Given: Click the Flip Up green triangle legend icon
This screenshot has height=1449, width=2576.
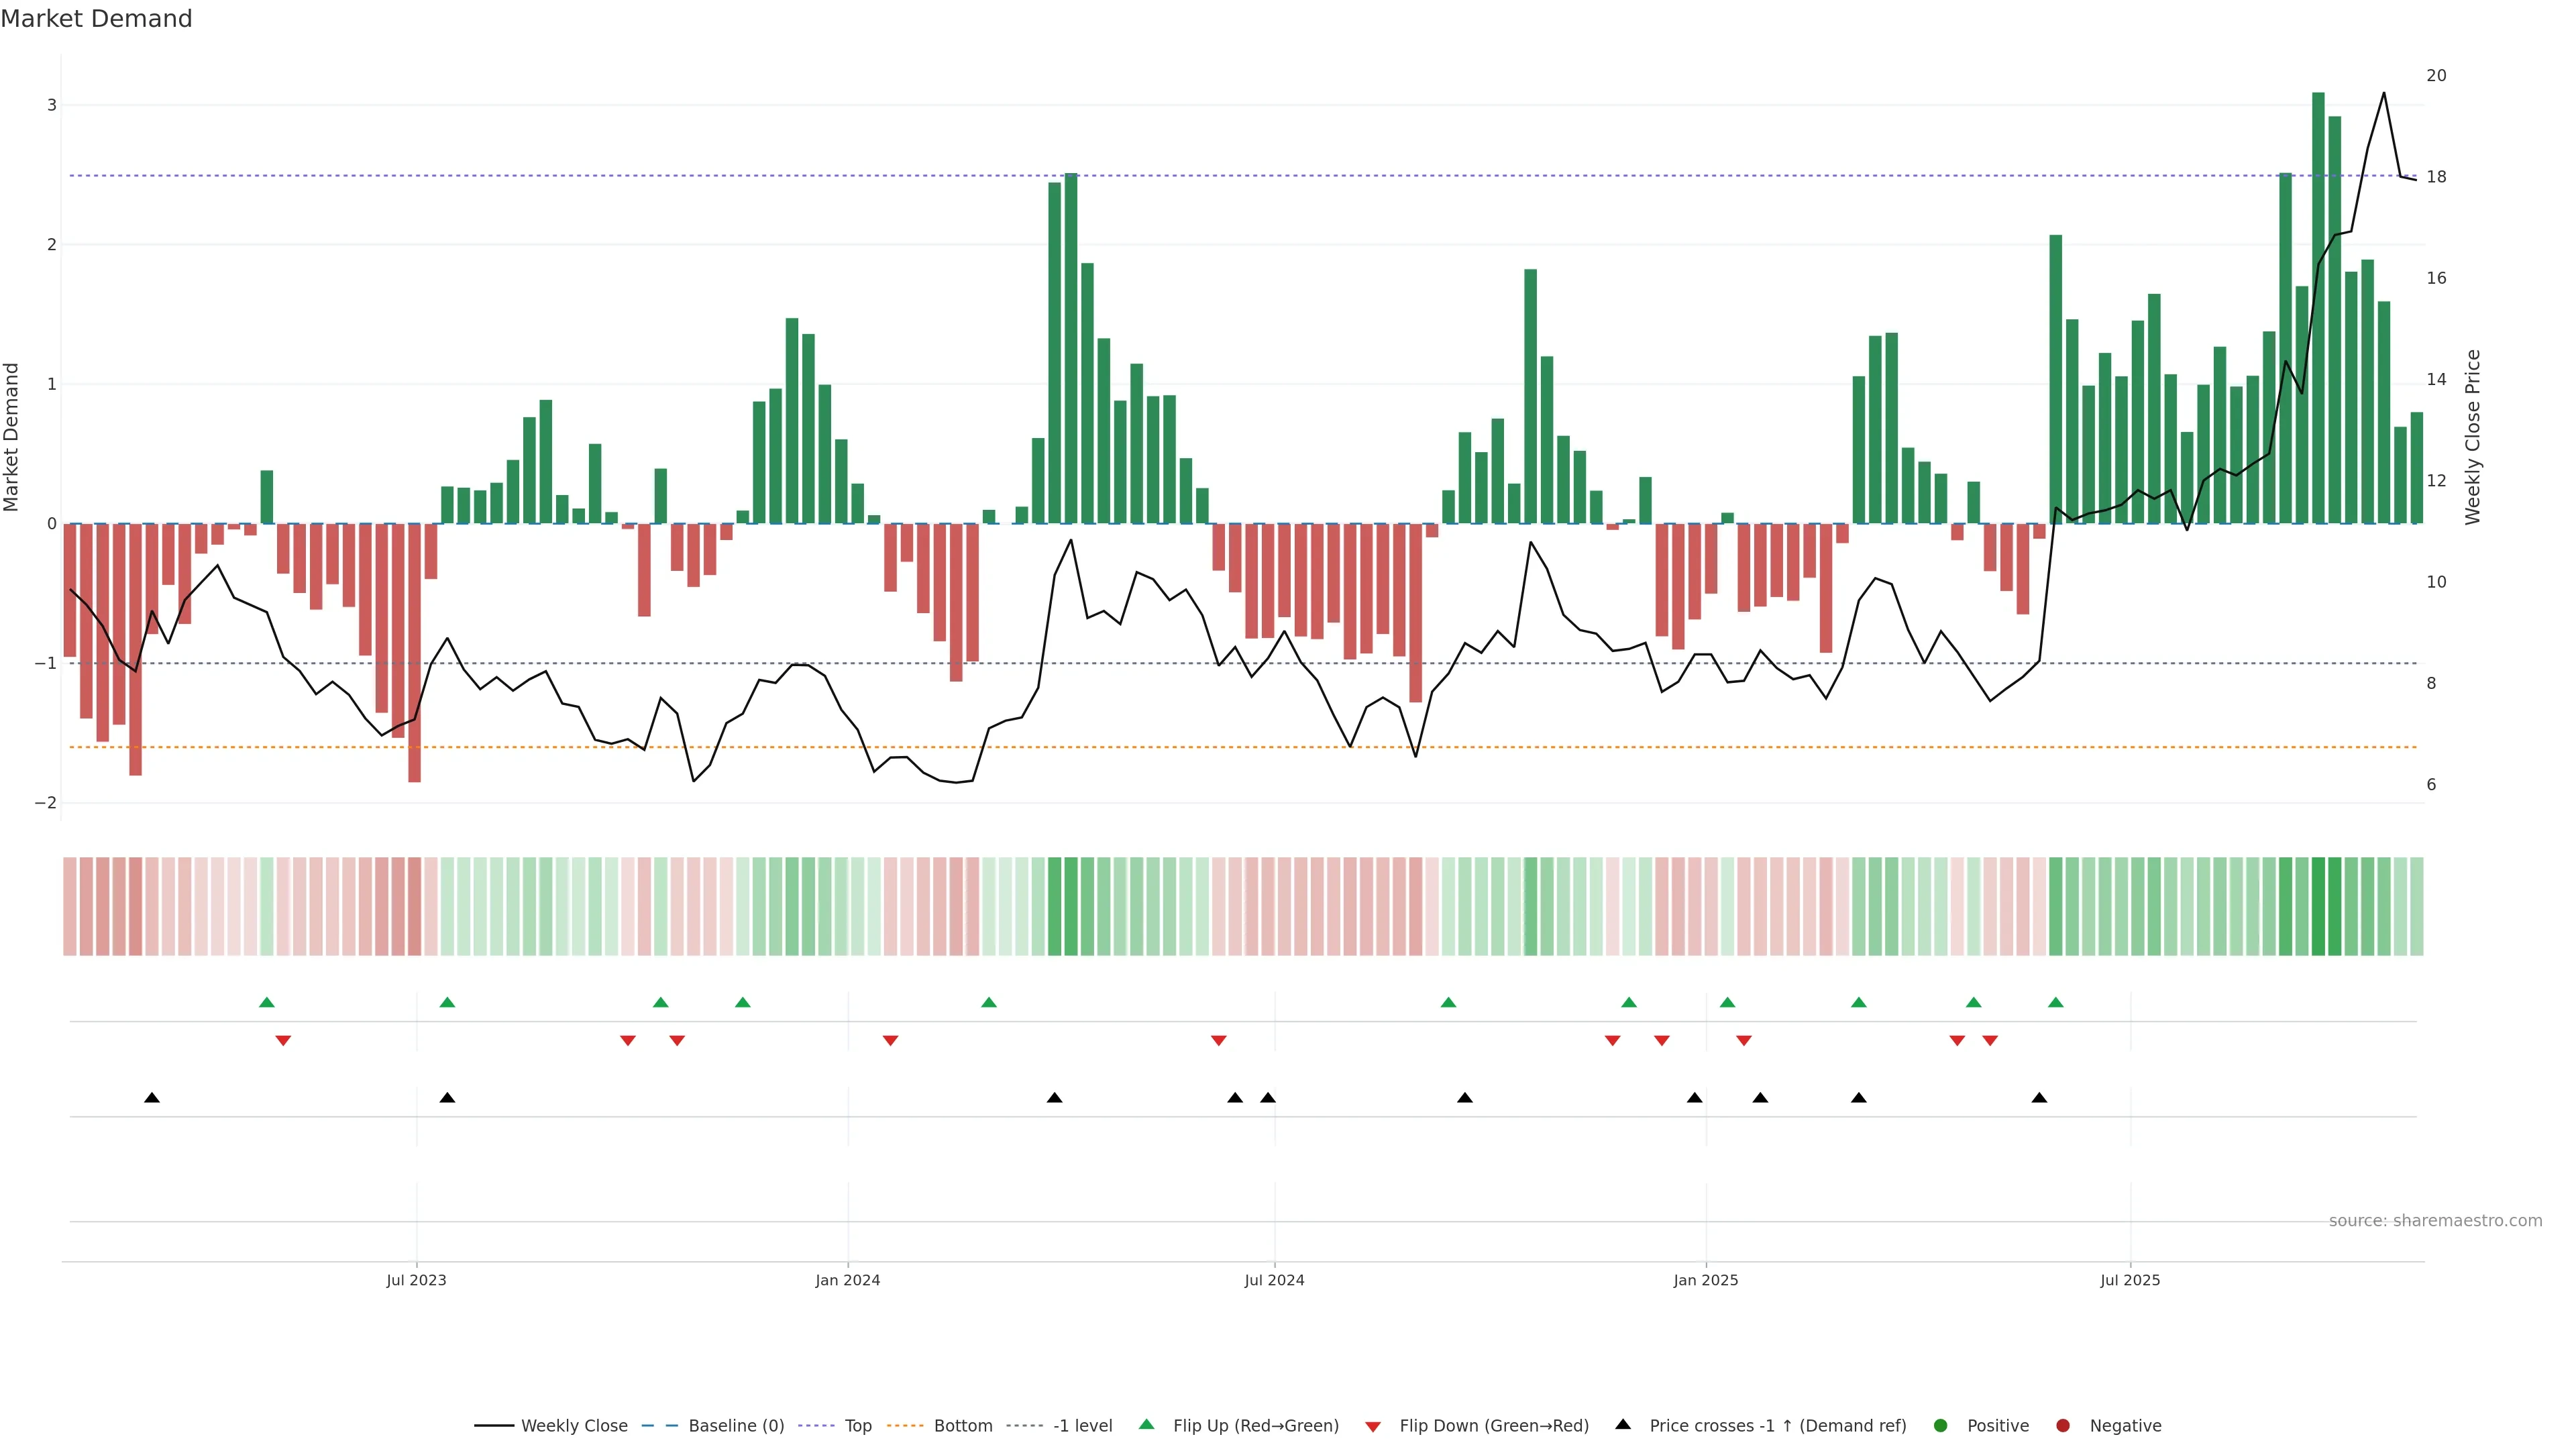Looking at the screenshot, I should 1146,1424.
